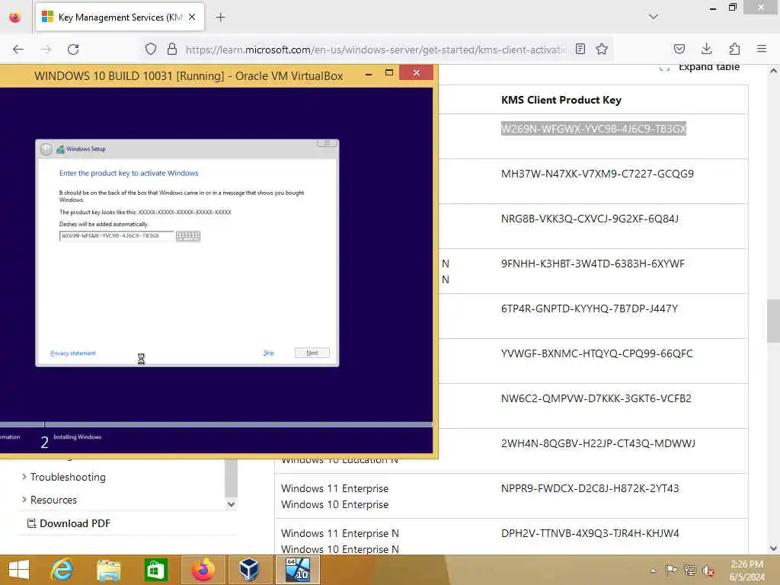Click sidebar scroll down arrow
The width and height of the screenshot is (780, 585).
coord(231,504)
